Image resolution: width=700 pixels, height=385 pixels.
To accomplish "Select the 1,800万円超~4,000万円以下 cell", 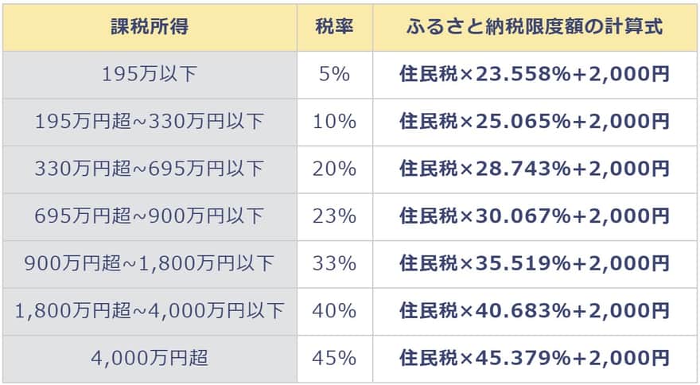I will pos(150,312).
